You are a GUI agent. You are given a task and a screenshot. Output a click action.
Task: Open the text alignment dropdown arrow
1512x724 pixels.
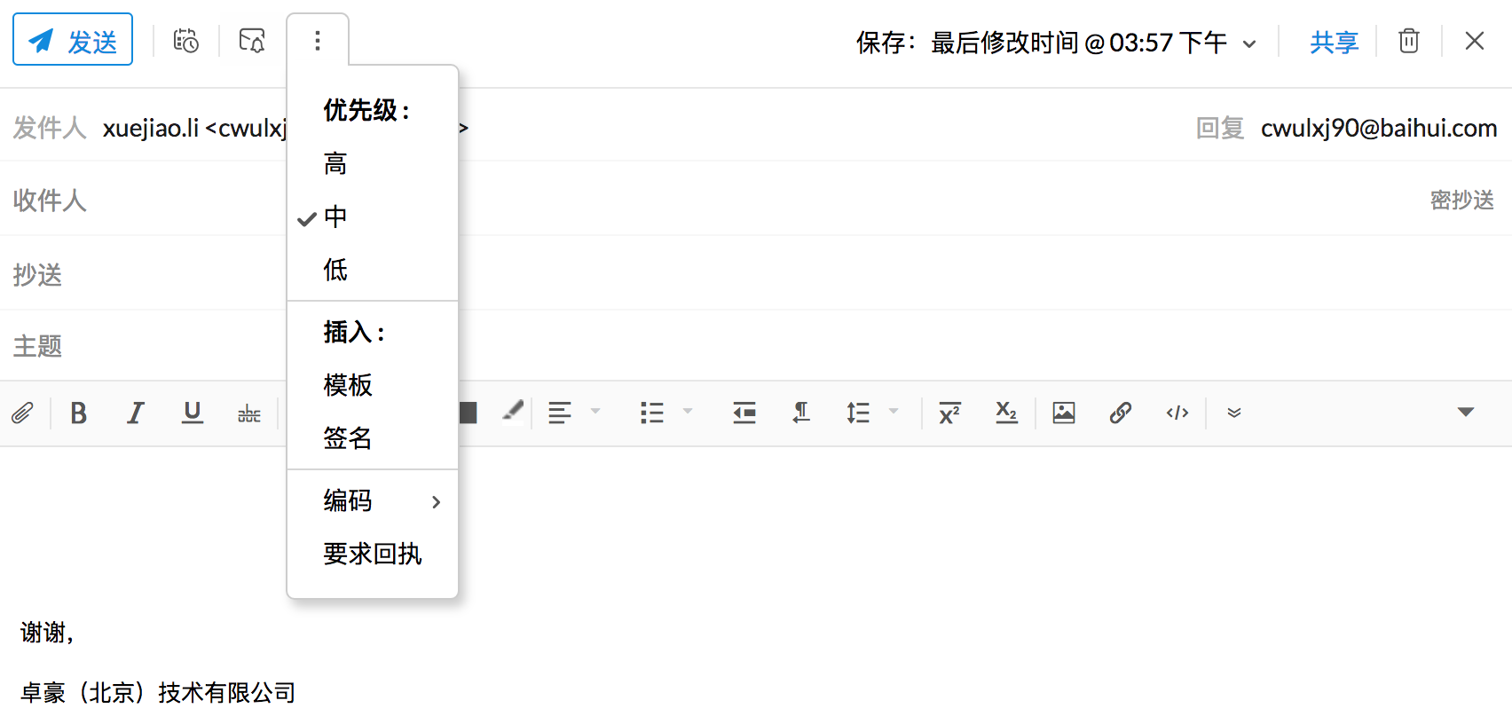pos(595,412)
